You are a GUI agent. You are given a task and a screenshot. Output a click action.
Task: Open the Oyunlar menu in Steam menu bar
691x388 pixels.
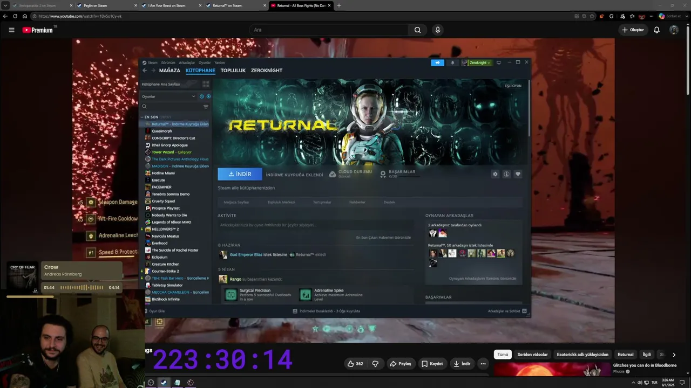coord(205,63)
